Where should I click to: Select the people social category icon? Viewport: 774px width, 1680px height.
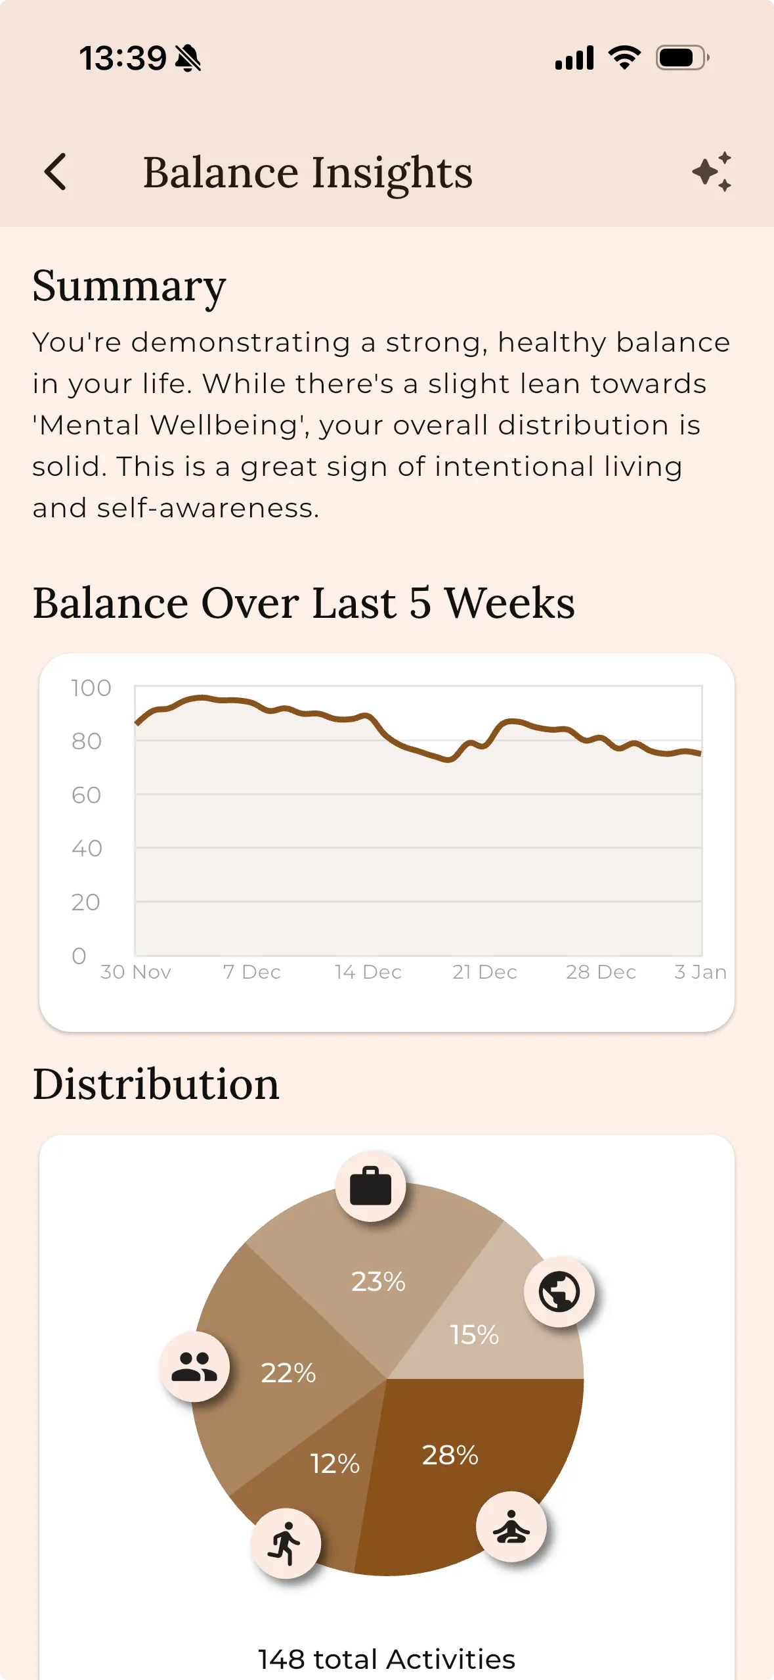point(194,1367)
